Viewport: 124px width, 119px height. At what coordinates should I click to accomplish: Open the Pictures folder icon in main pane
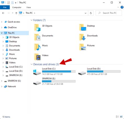pyautogui.click(x=83, y=47)
